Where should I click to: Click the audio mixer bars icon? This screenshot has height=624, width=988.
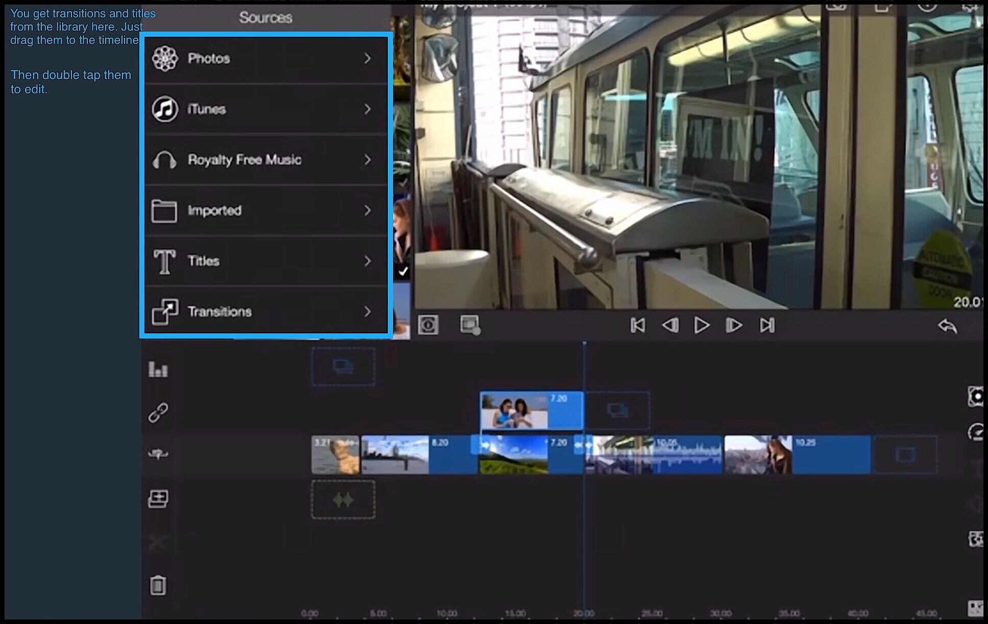(x=158, y=369)
